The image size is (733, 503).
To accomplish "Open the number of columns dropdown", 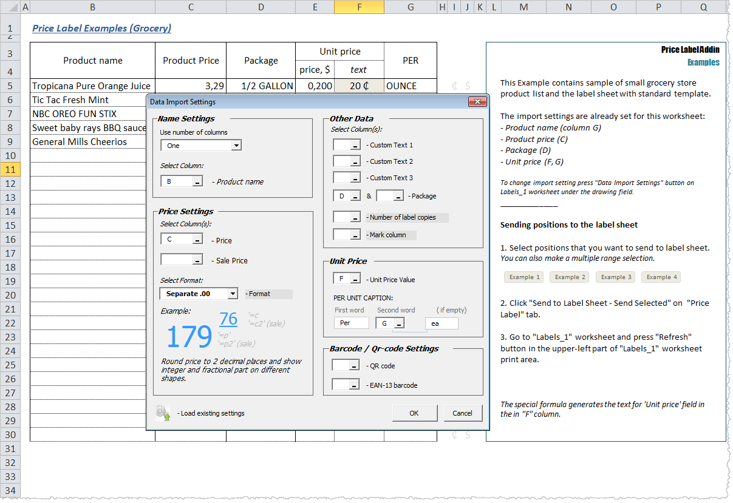I will click(236, 146).
